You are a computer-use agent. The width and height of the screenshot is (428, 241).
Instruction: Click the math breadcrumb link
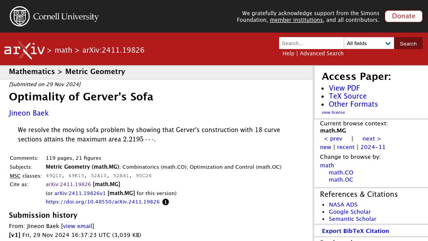(x=63, y=50)
